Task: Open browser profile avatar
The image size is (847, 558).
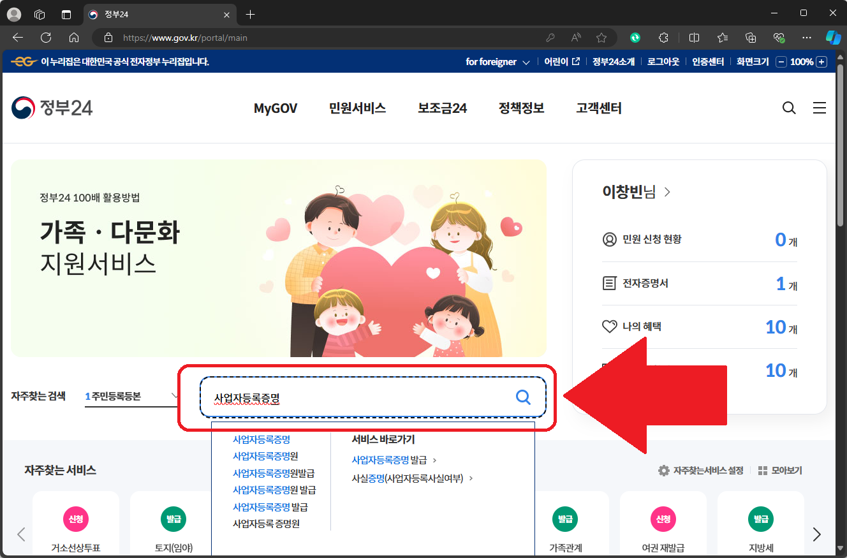Action: tap(13, 14)
